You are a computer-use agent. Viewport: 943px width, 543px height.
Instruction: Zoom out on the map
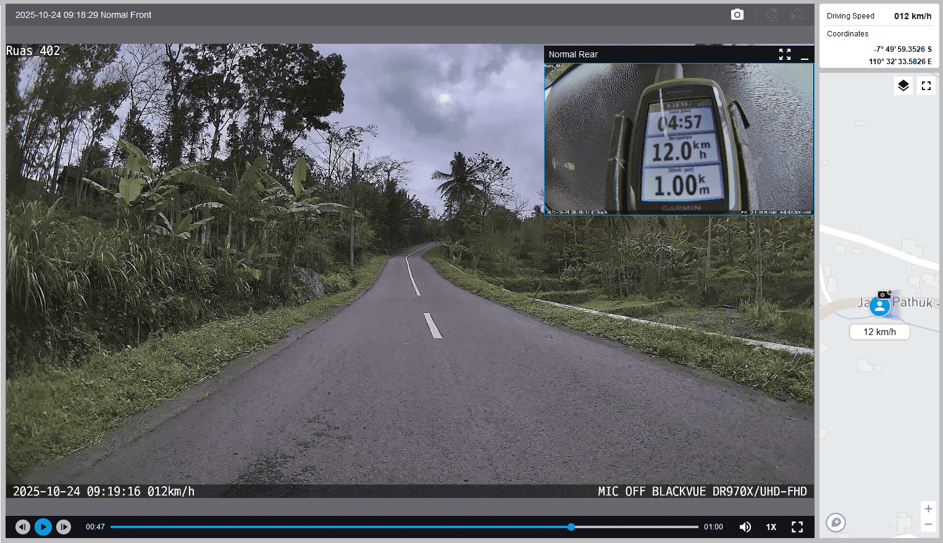928,524
